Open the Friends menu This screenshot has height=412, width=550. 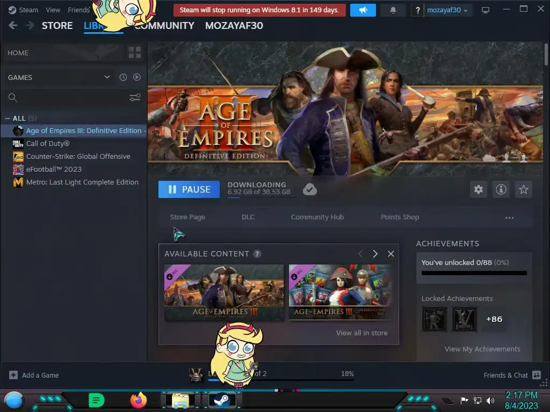(79, 10)
